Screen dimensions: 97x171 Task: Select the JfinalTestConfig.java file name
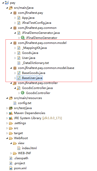36,23
